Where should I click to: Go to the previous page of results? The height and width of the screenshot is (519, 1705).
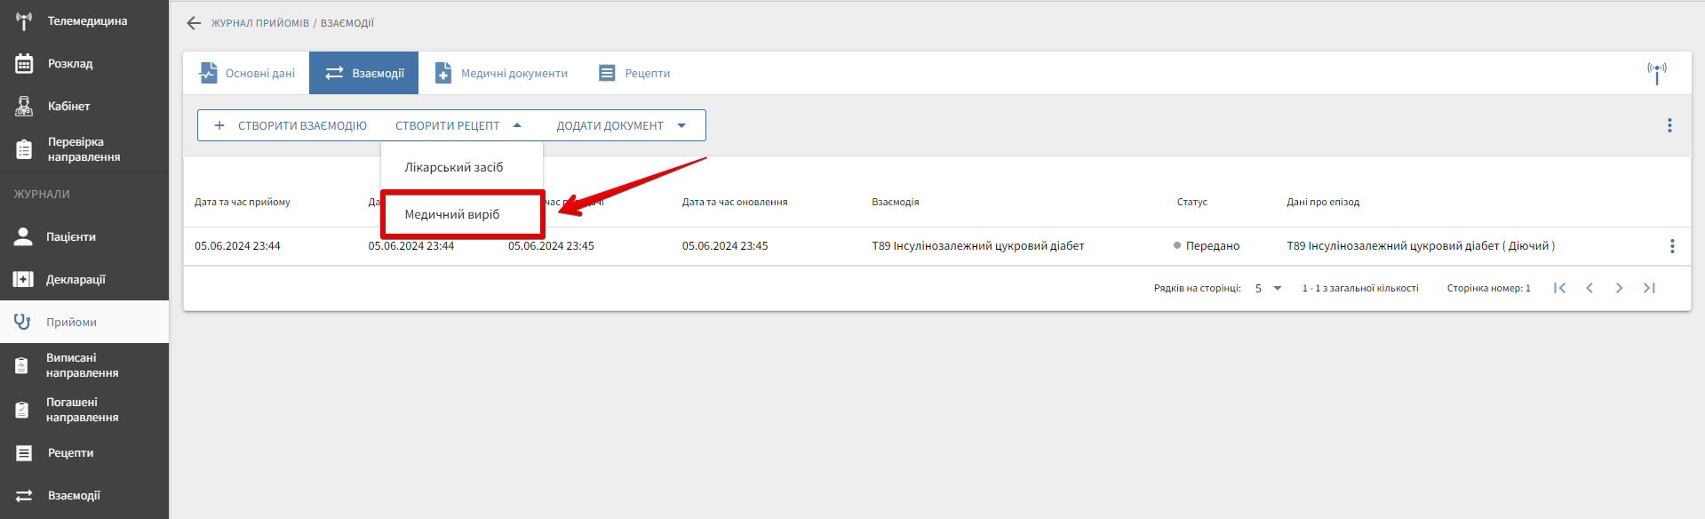pos(1589,288)
